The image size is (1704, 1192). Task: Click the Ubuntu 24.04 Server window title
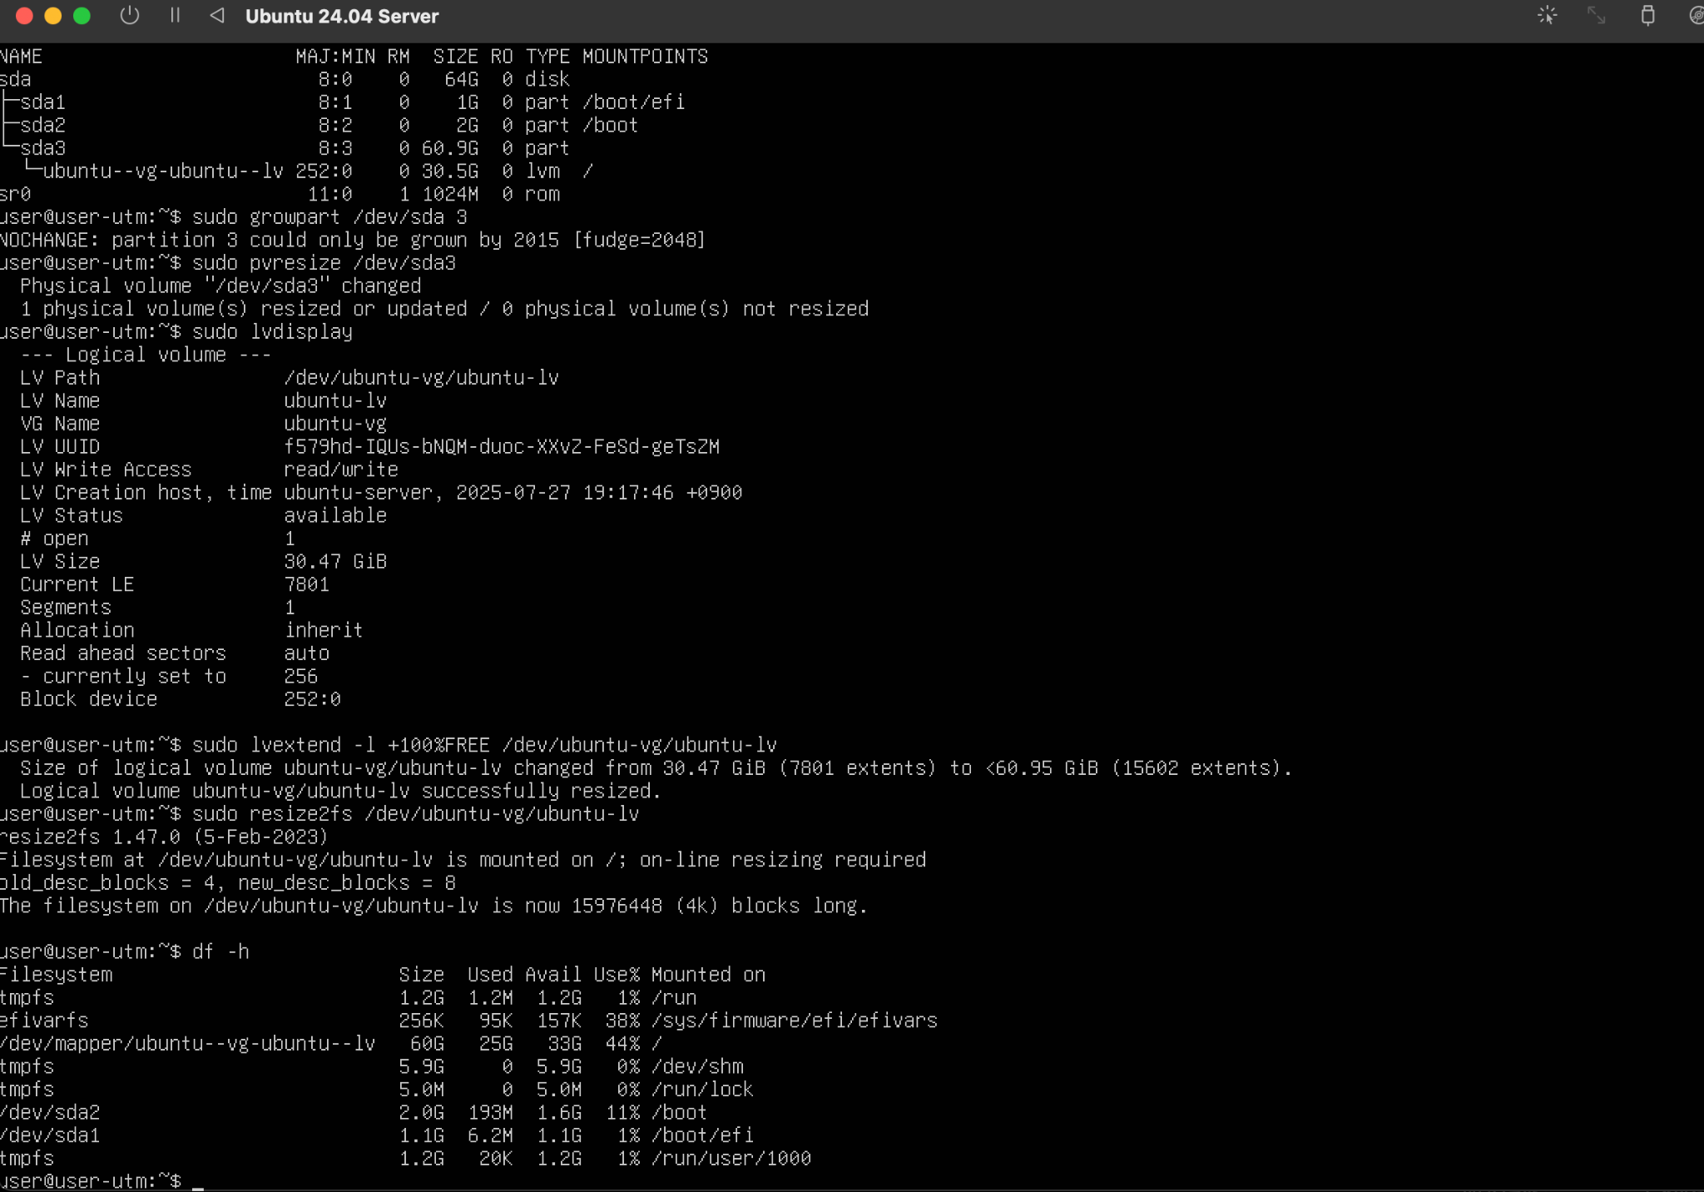341,17
